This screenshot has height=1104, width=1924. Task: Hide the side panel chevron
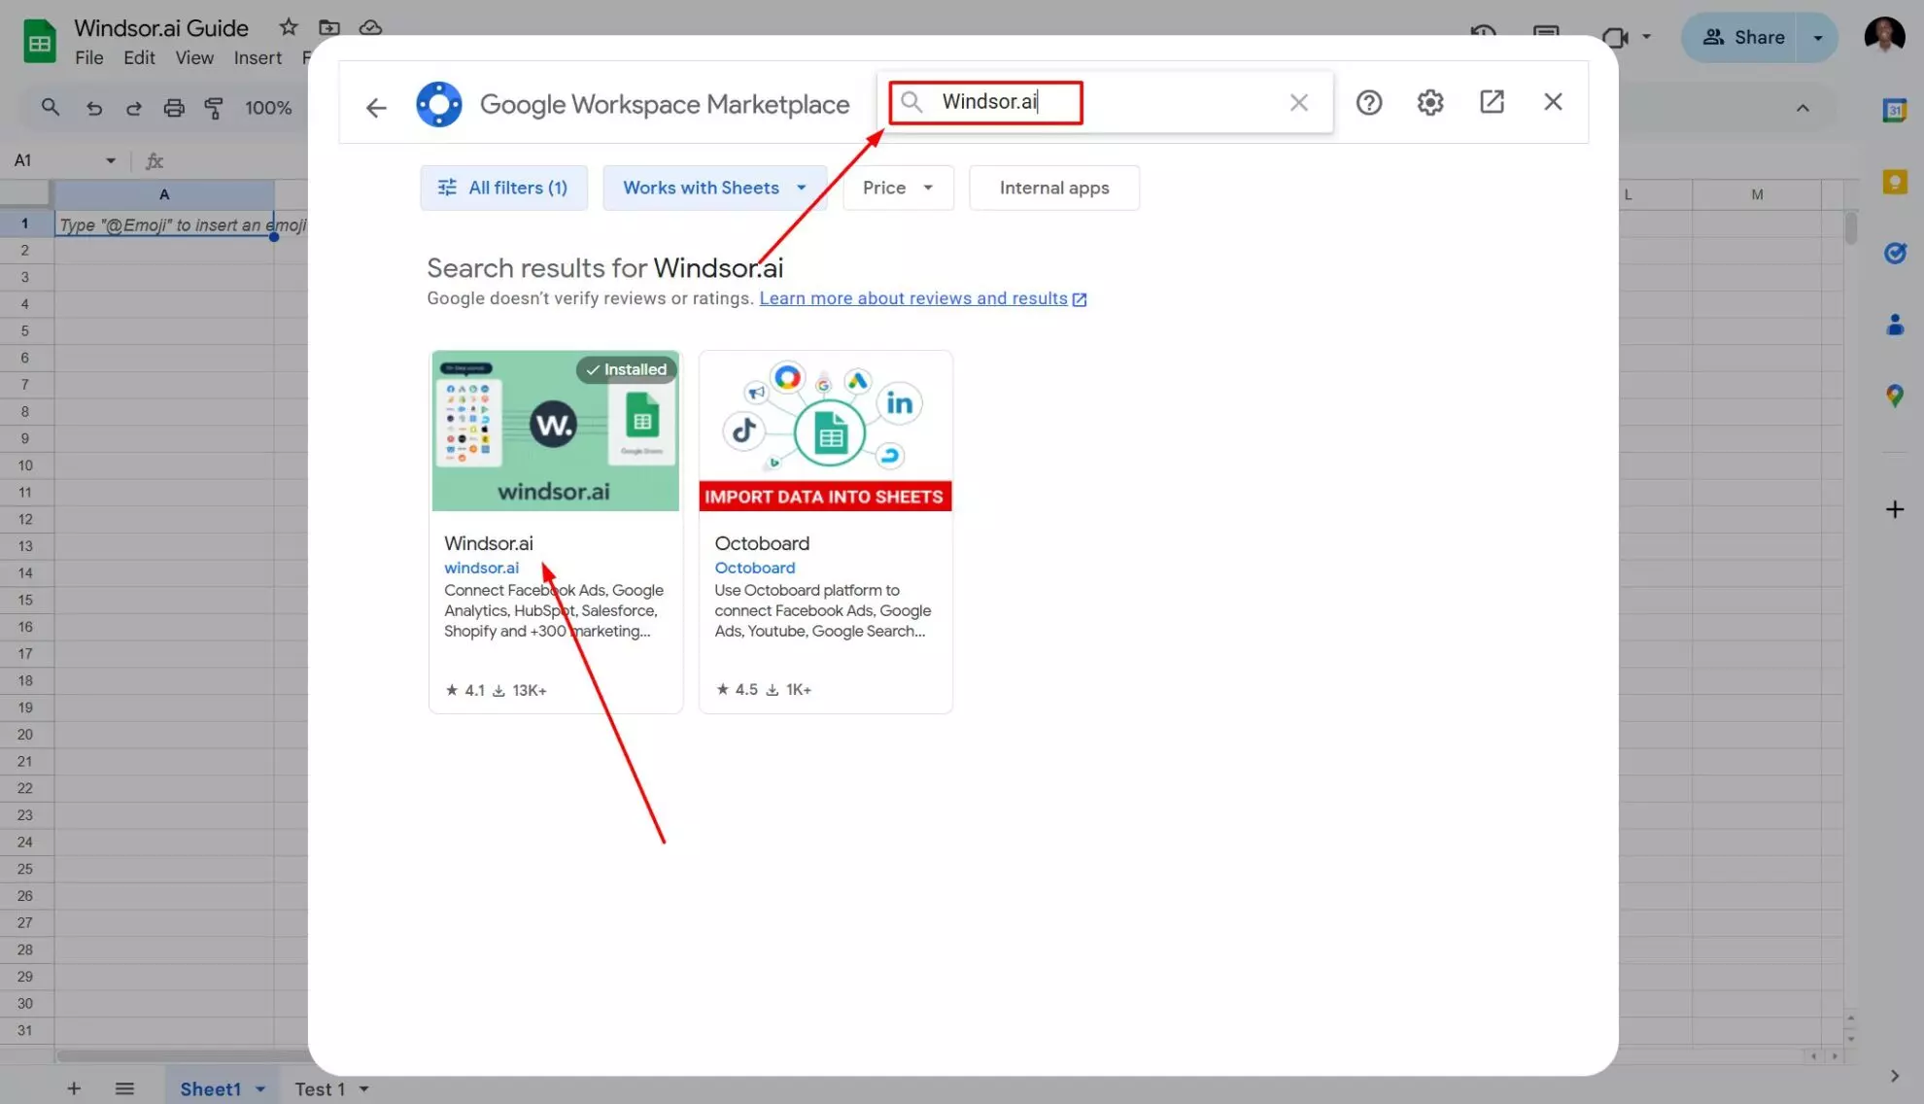point(1894,1076)
